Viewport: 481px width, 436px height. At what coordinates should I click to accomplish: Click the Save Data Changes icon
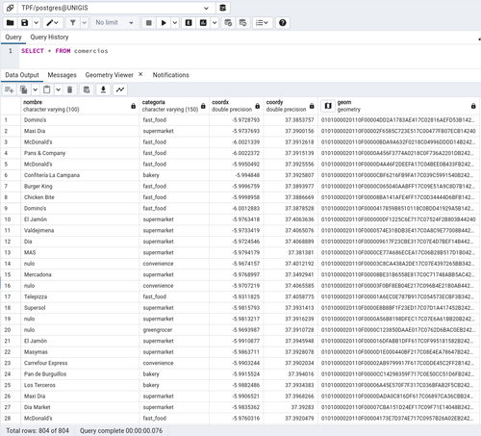coord(87,90)
